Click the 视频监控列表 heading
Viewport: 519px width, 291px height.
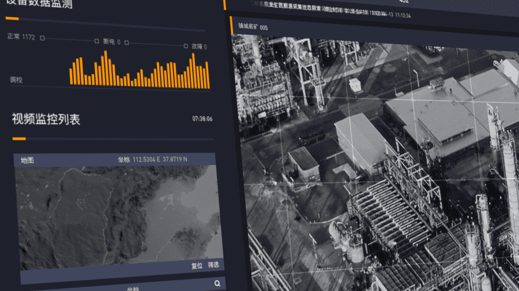click(x=46, y=119)
